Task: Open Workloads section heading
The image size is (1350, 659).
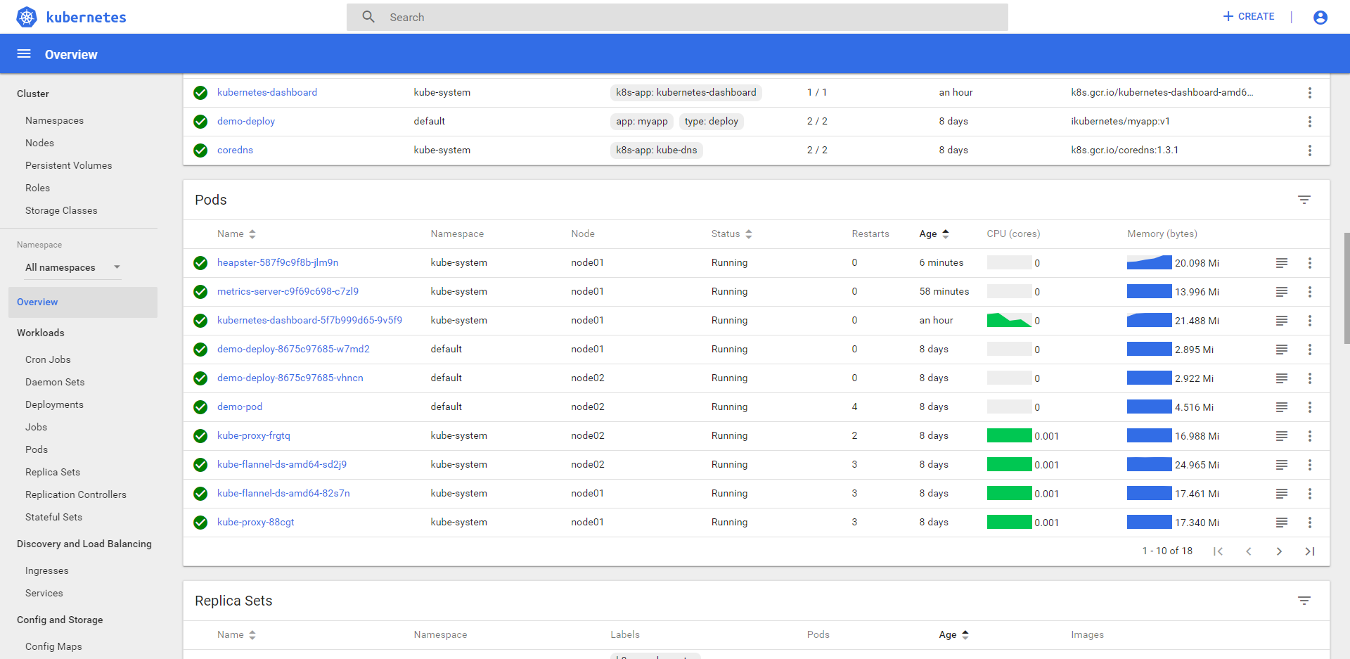Action: click(40, 333)
